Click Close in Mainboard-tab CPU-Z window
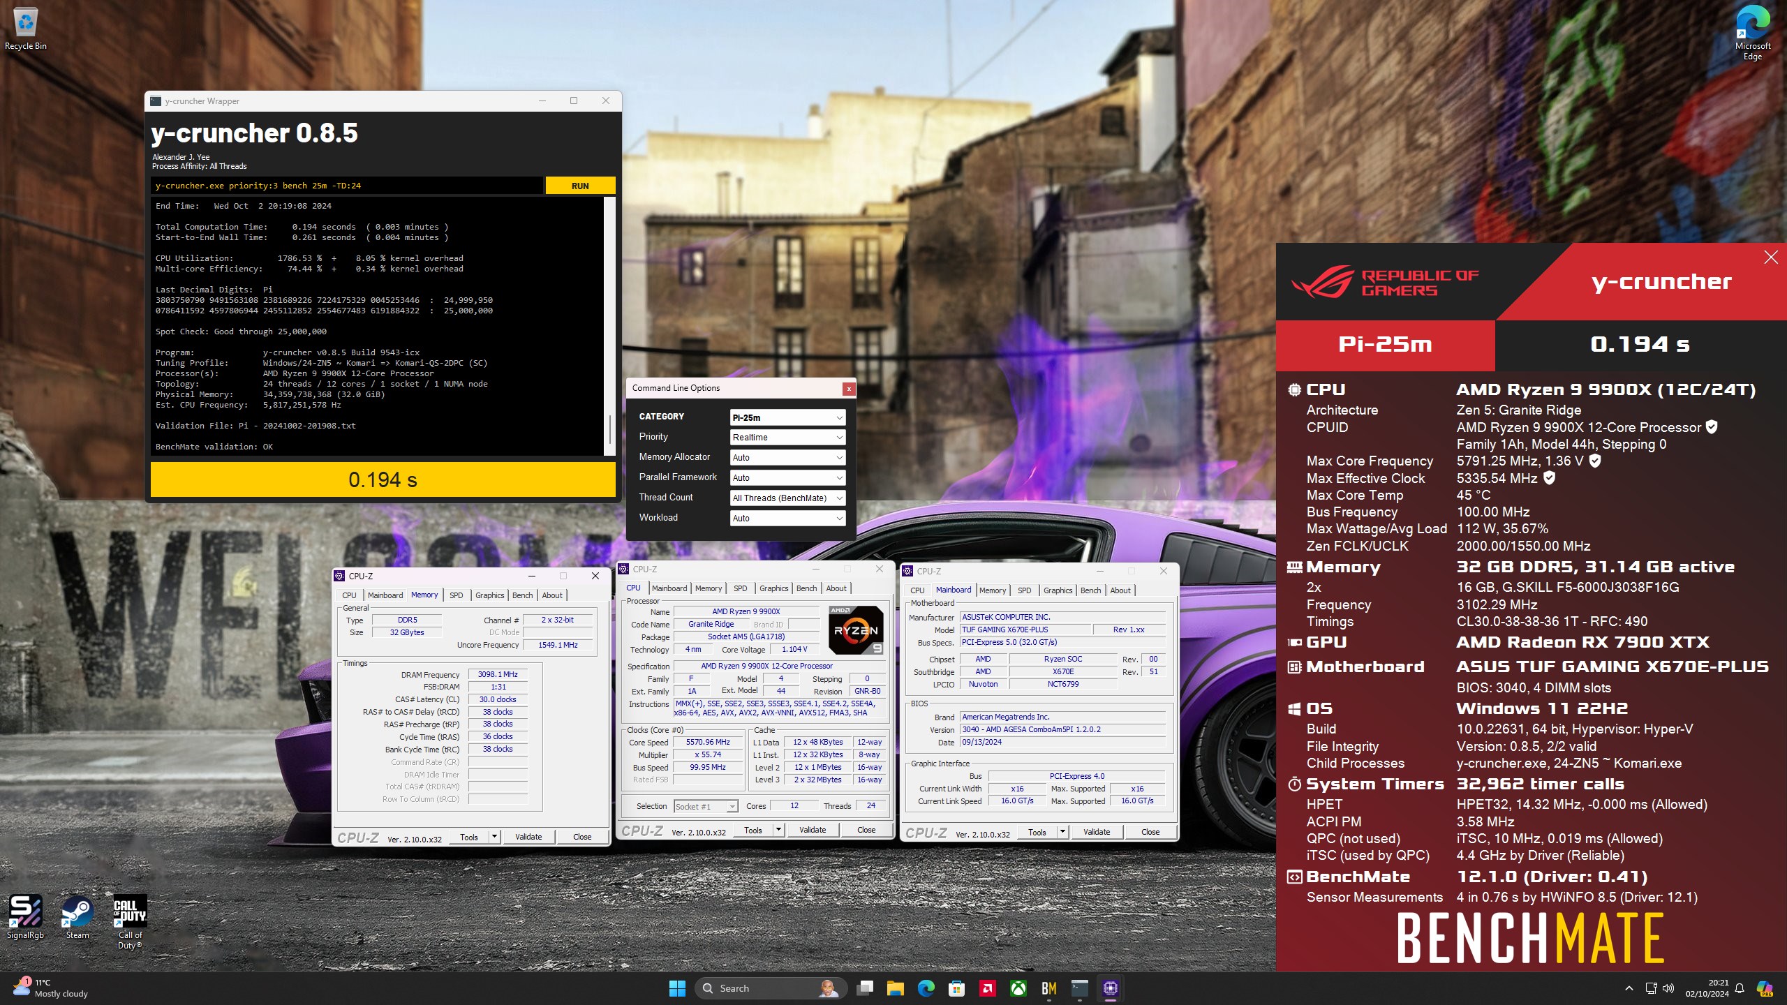1787x1005 pixels. pyautogui.click(x=1150, y=832)
